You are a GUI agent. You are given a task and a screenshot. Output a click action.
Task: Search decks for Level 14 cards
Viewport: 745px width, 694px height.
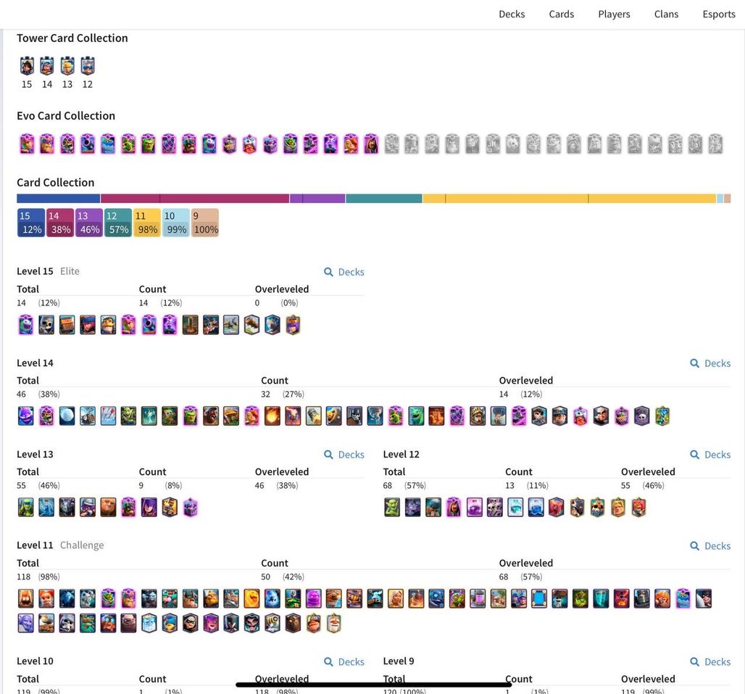click(x=710, y=363)
